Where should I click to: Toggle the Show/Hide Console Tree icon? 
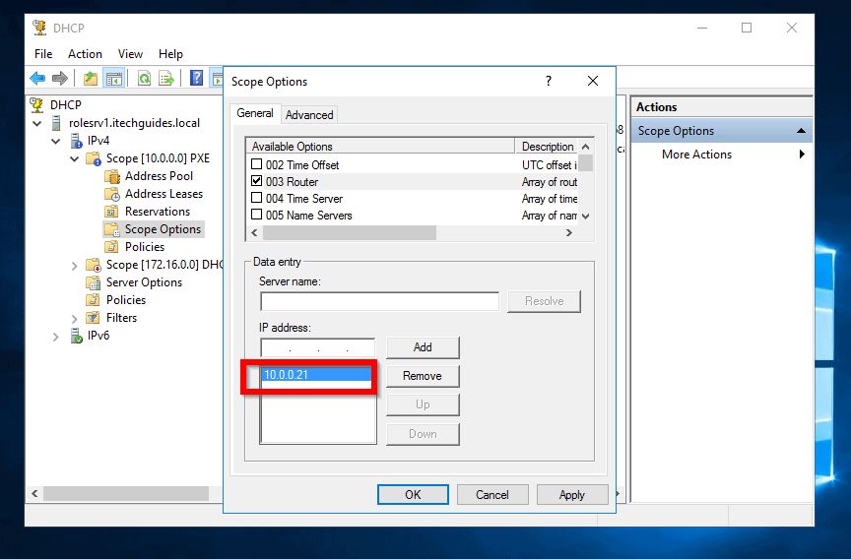pyautogui.click(x=114, y=78)
